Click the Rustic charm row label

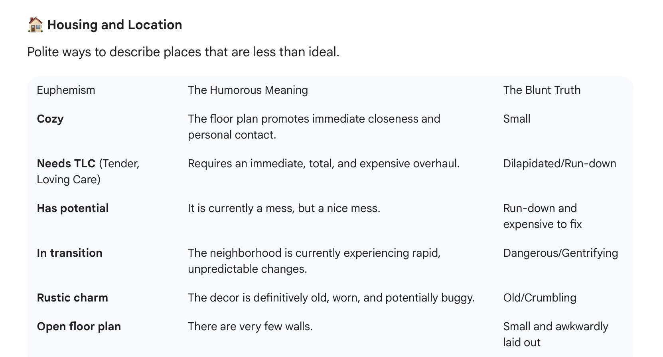72,298
